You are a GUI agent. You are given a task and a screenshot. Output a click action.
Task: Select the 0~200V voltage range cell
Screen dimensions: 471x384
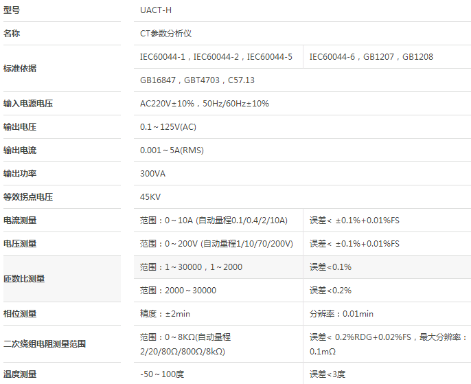point(216,244)
